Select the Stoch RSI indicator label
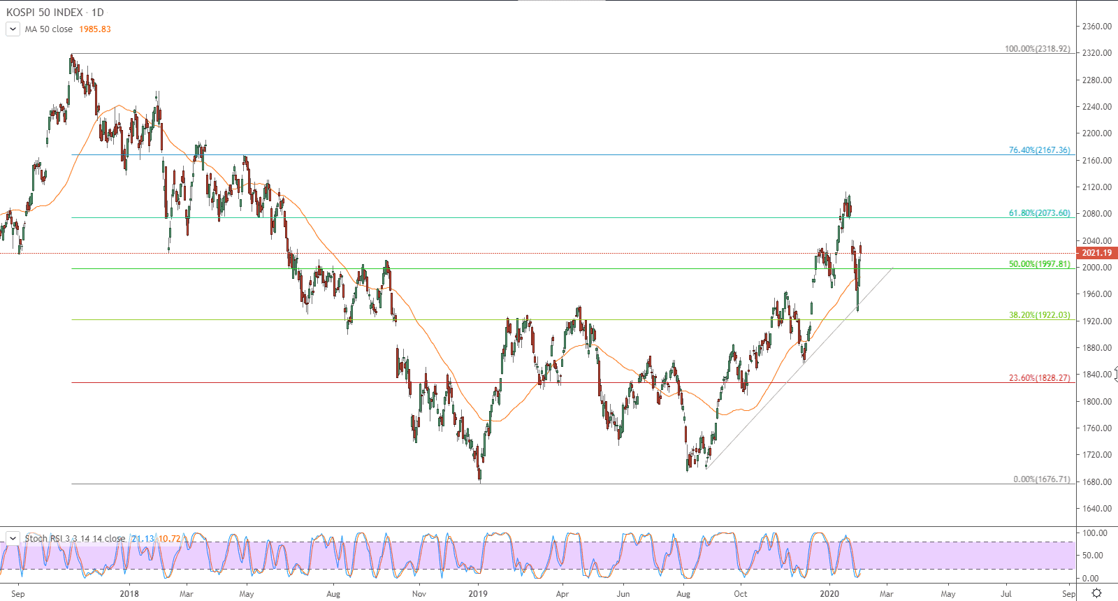The width and height of the screenshot is (1118, 601). (x=75, y=538)
